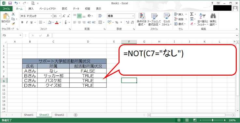The width and height of the screenshot is (240, 123).
Task: Apply the Fill Color bucket
Action: coord(49,22)
